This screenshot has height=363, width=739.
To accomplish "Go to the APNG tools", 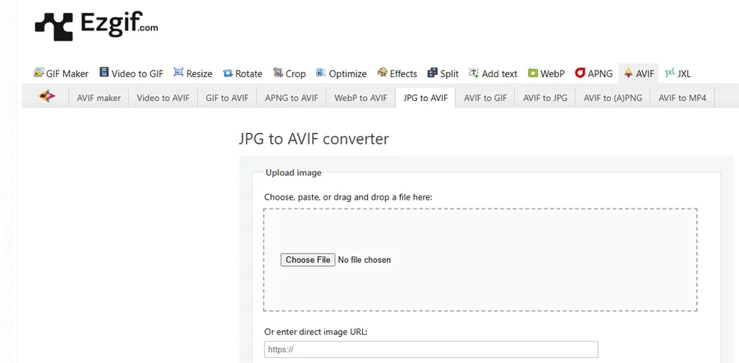I will (x=594, y=73).
